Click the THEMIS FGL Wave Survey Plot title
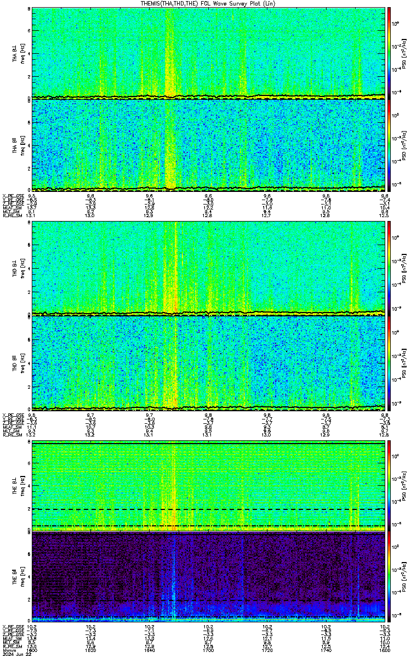 [208, 3]
